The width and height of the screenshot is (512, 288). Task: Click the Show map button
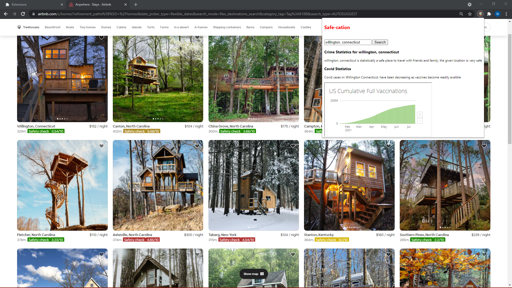(253, 274)
